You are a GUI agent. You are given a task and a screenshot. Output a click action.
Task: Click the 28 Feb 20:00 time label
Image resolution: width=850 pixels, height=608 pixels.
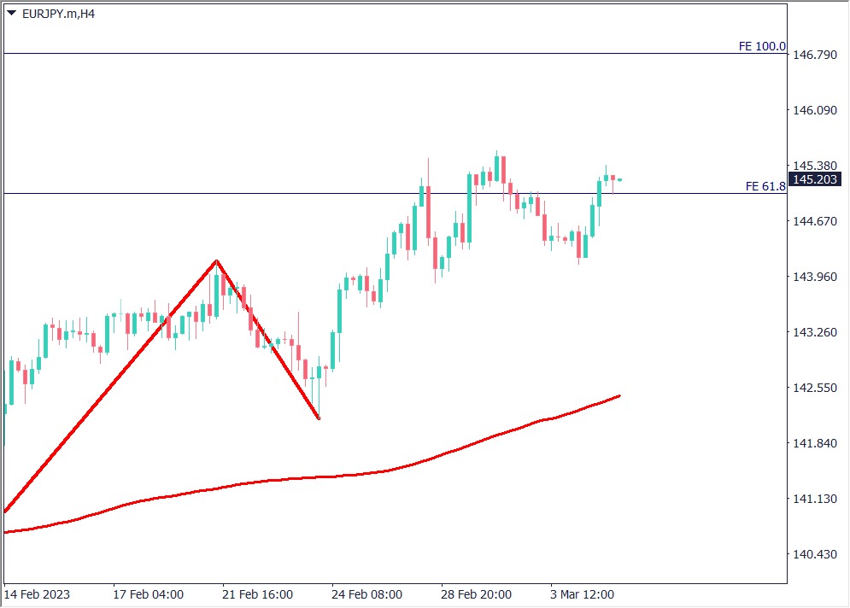(x=476, y=594)
